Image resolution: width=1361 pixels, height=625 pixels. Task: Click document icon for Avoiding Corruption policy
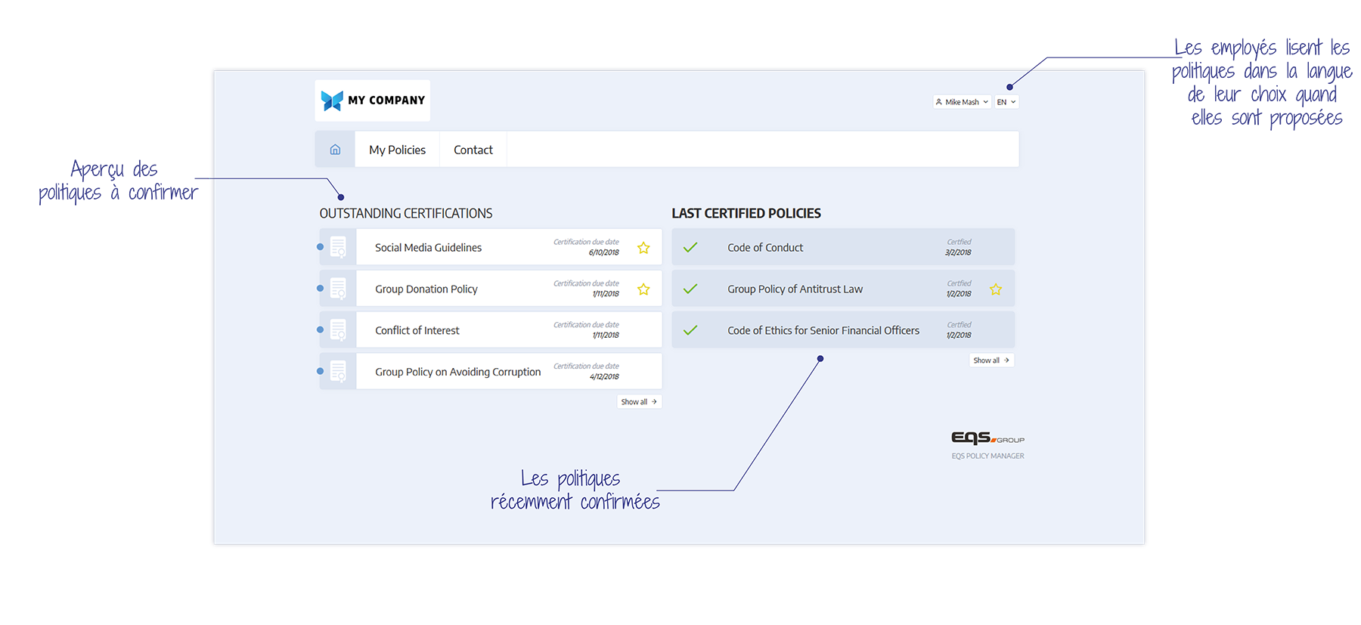[x=338, y=372]
